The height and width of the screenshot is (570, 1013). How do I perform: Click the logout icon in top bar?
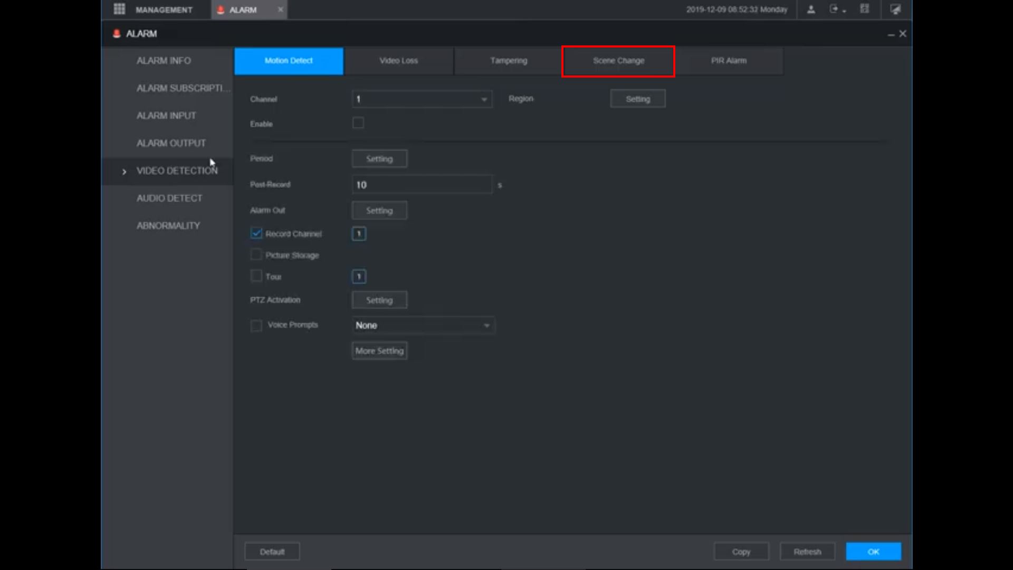(834, 9)
